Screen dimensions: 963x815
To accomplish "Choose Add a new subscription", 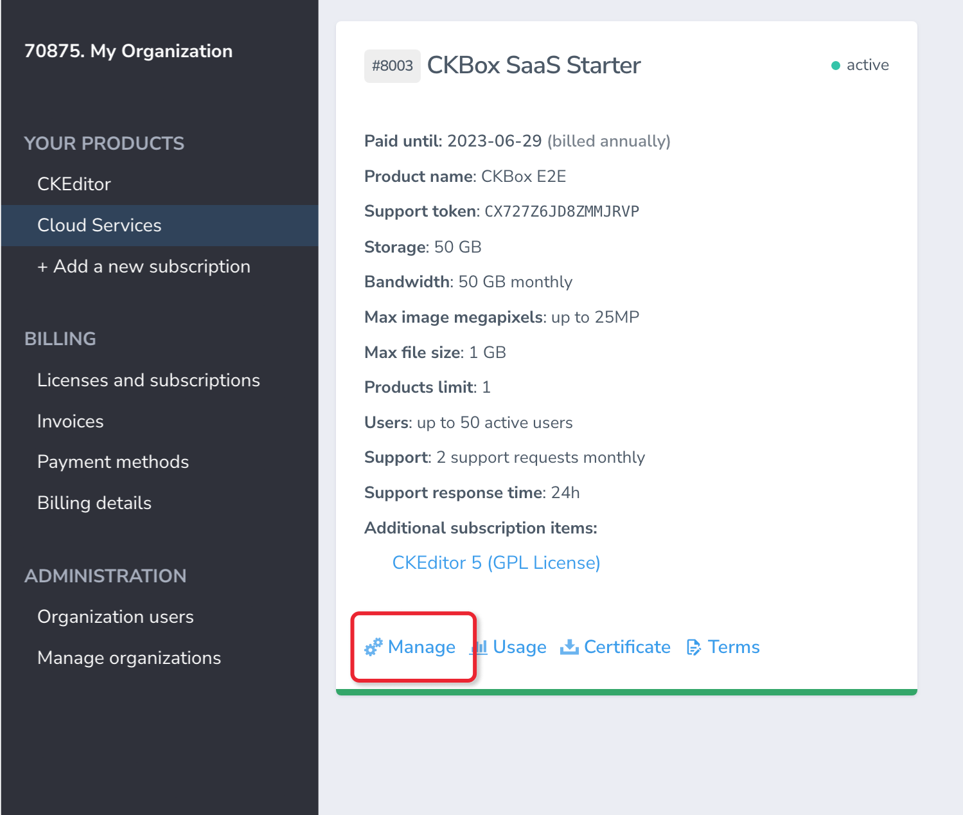I will click(x=144, y=266).
